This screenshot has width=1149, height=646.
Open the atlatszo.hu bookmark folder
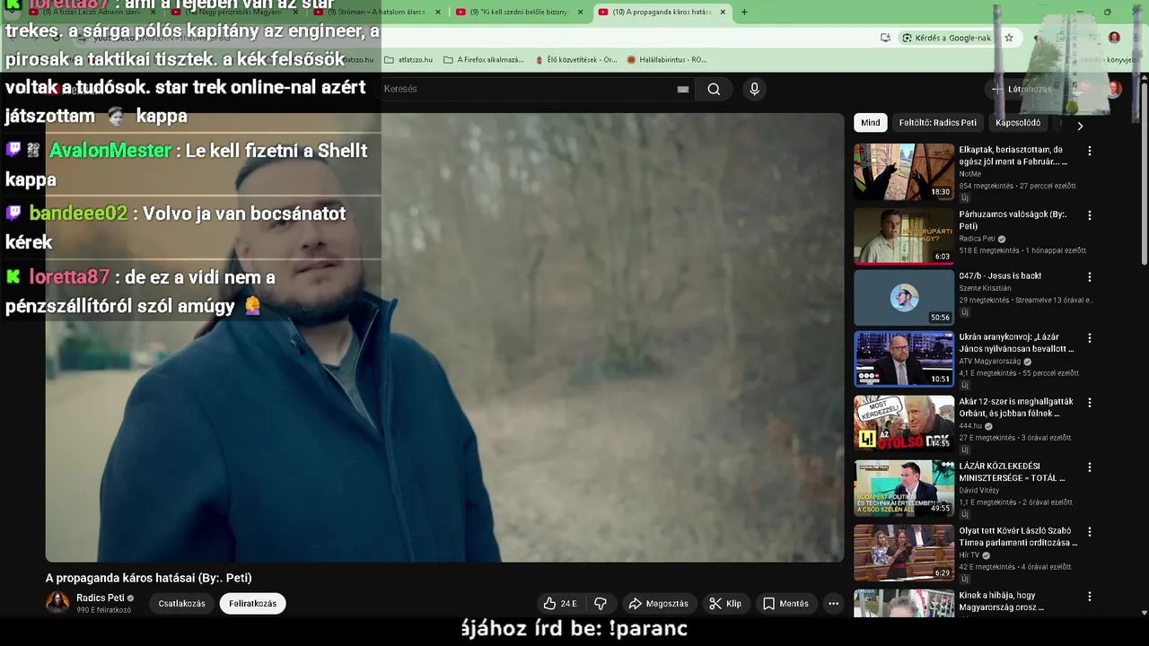(x=408, y=60)
